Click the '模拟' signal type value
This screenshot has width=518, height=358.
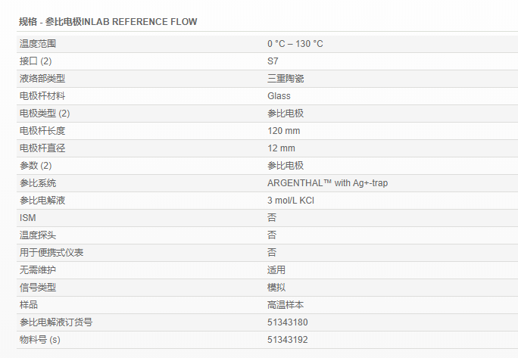[x=276, y=288]
